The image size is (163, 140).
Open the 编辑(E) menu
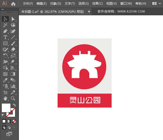tap(42, 4)
